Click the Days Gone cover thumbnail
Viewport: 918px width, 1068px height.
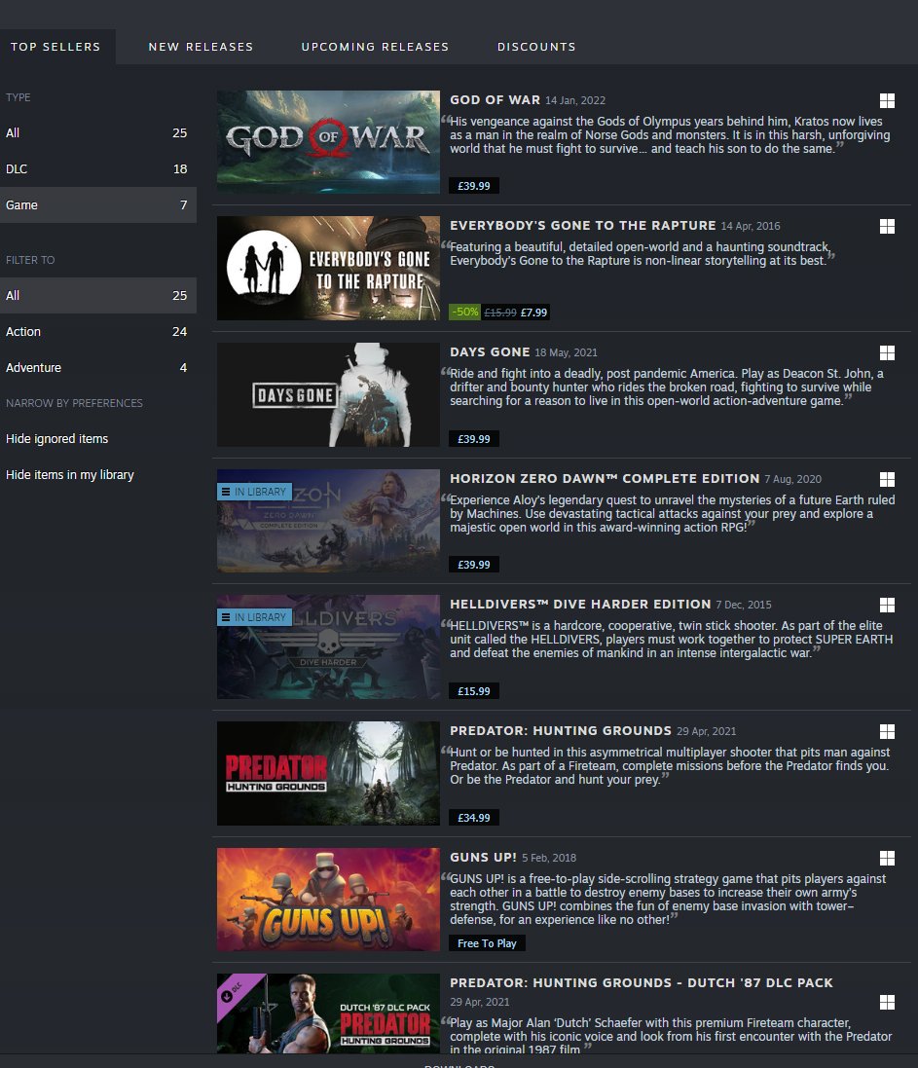(x=328, y=393)
